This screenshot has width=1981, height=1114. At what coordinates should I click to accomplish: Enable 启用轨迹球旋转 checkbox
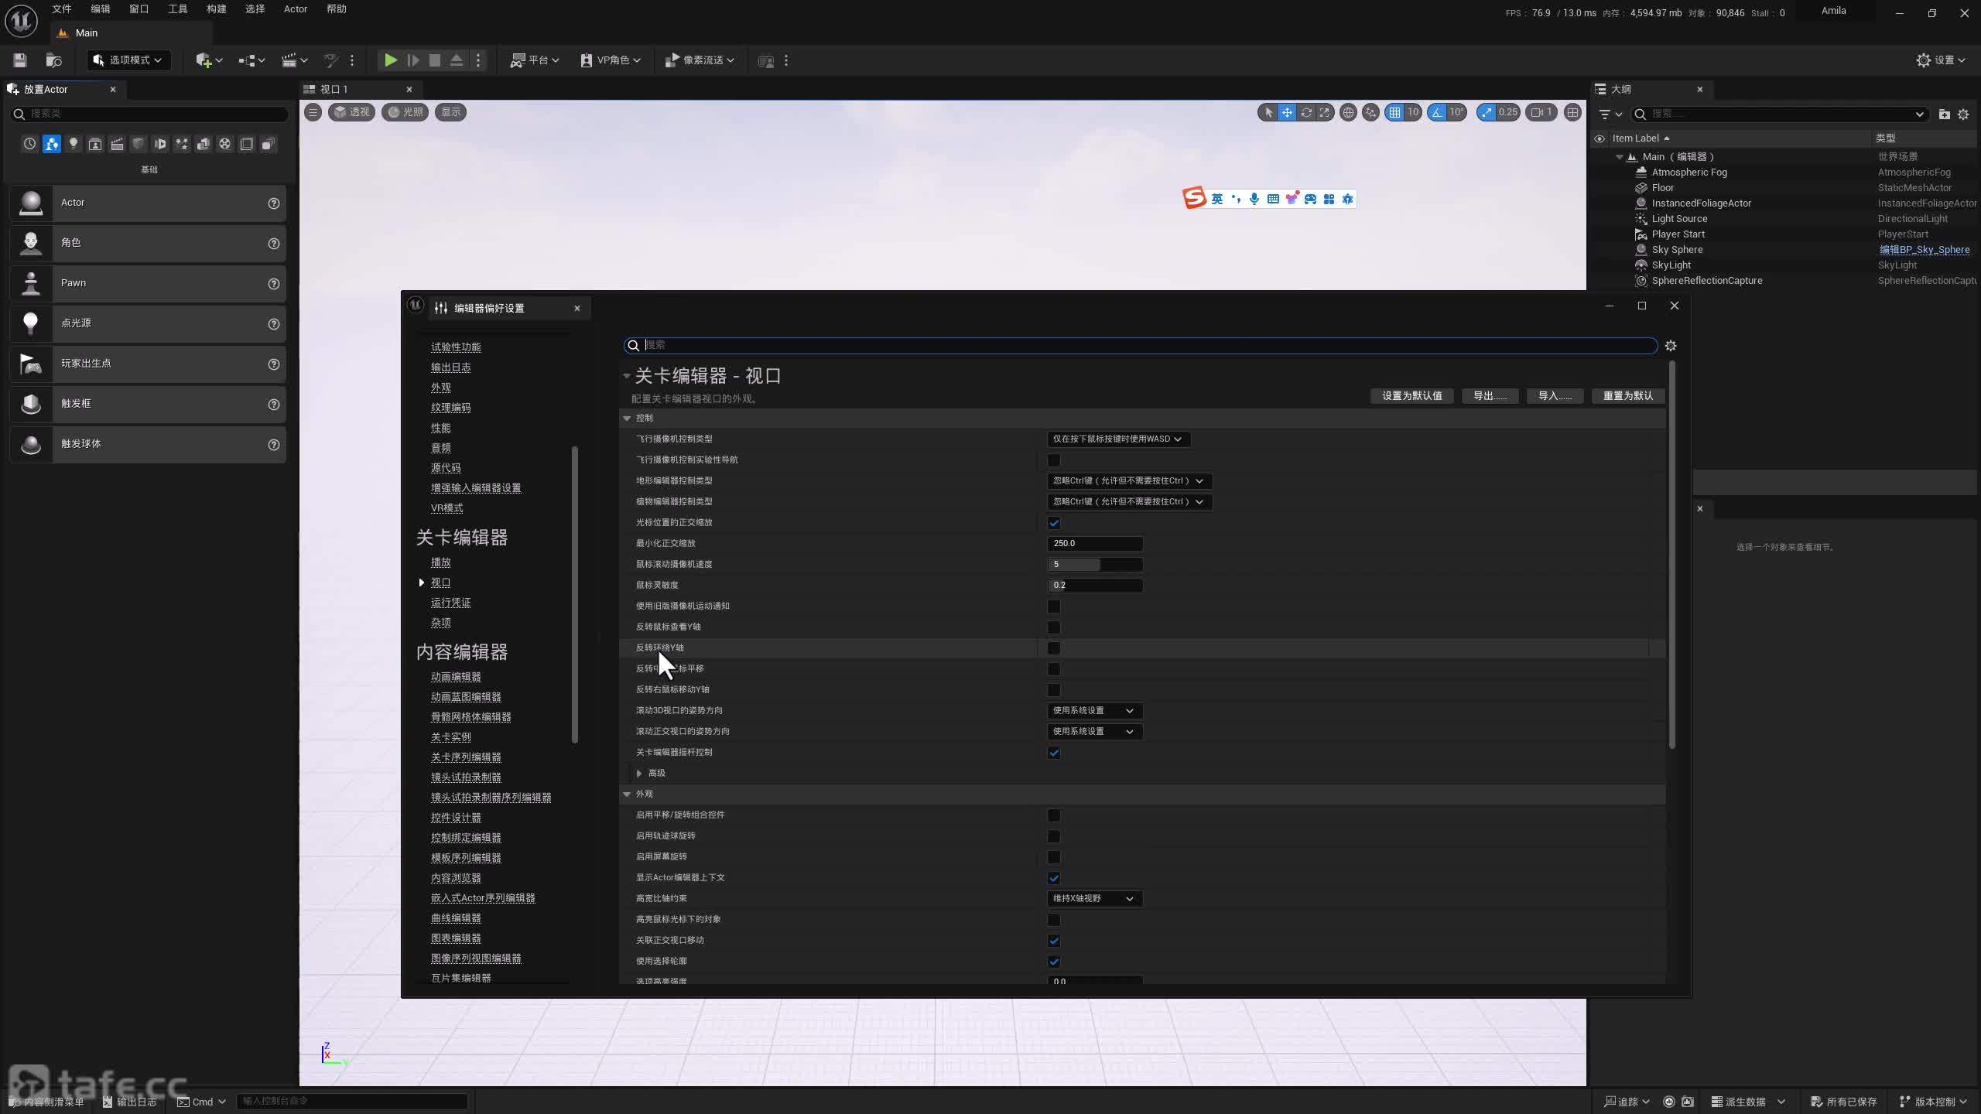click(x=1054, y=836)
